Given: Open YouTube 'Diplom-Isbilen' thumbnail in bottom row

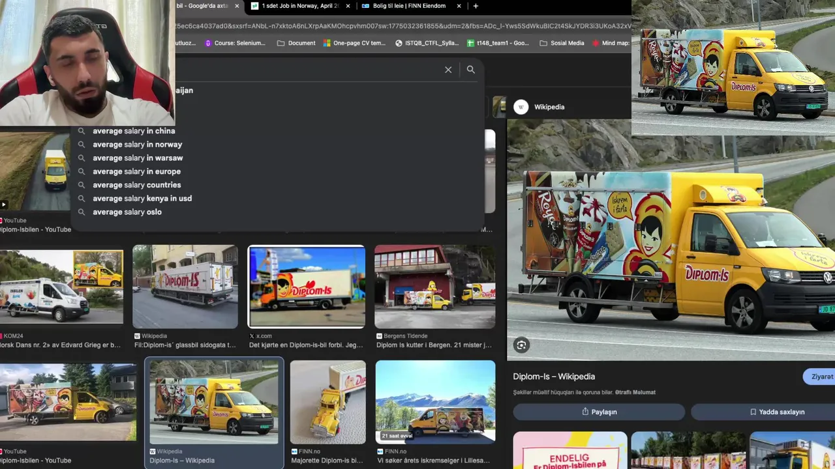Looking at the screenshot, I should (x=68, y=402).
